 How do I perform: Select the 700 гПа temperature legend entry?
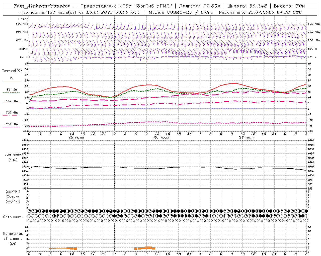tap(12, 113)
